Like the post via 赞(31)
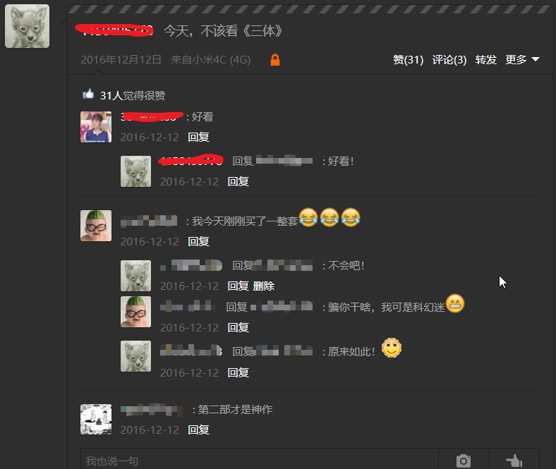The width and height of the screenshot is (556, 469). pyautogui.click(x=408, y=59)
